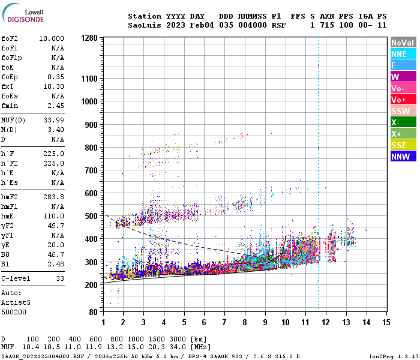The height and width of the screenshot is (360, 420).
Task: Click the y-axis label 200
Action: 91,285
